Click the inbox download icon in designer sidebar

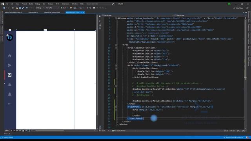[9, 75]
